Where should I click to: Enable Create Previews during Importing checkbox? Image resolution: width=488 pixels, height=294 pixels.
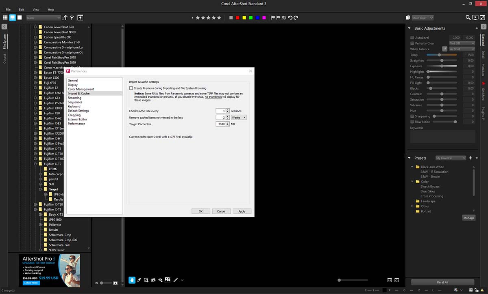pos(131,88)
